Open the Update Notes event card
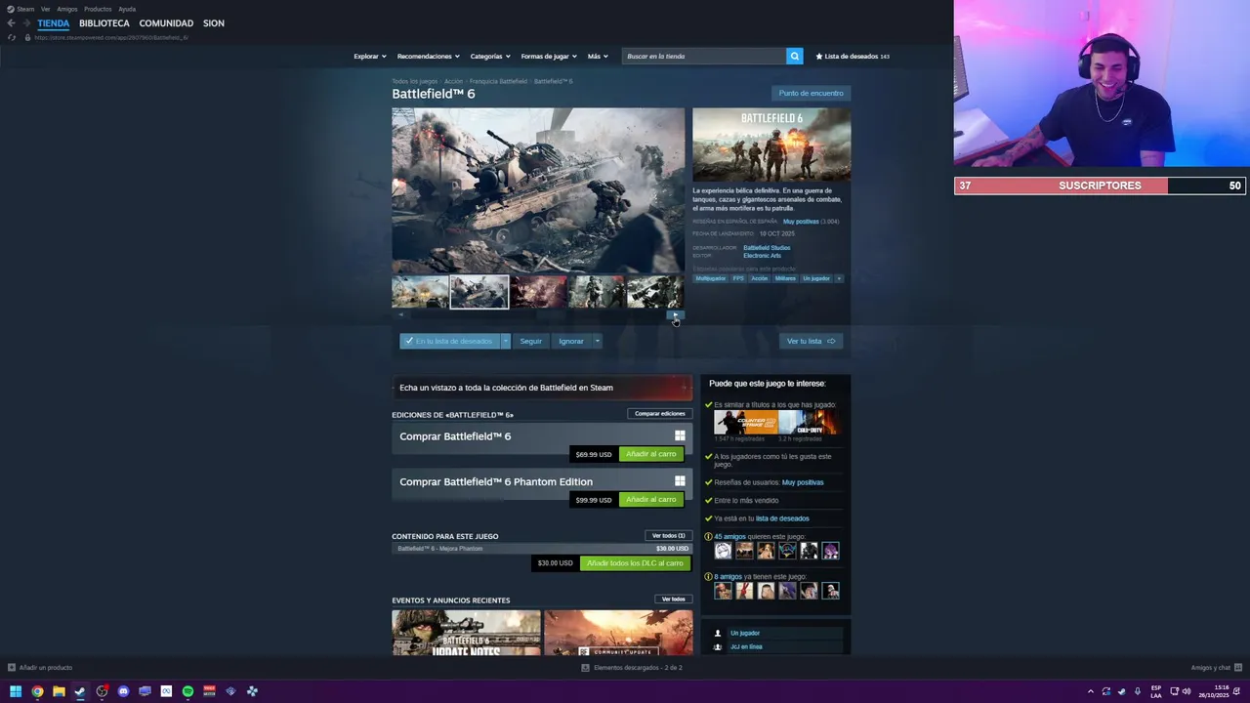 466,633
